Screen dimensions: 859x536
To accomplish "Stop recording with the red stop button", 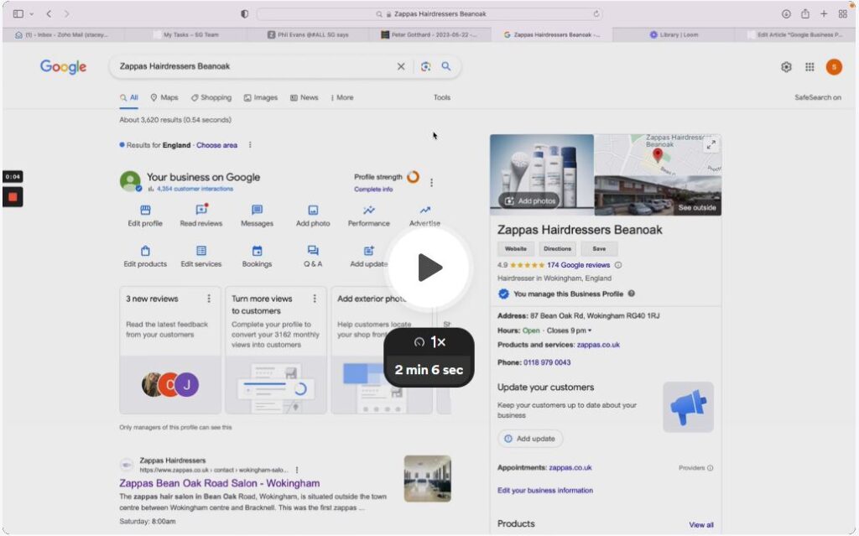I will (13, 197).
